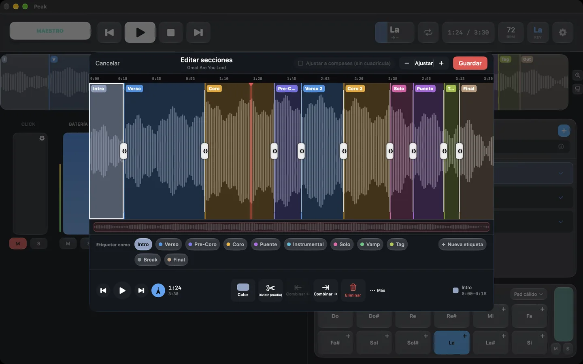The width and height of the screenshot is (583, 364).
Task: Click the zoom out minus icon beside Ajustar
Action: point(407,63)
